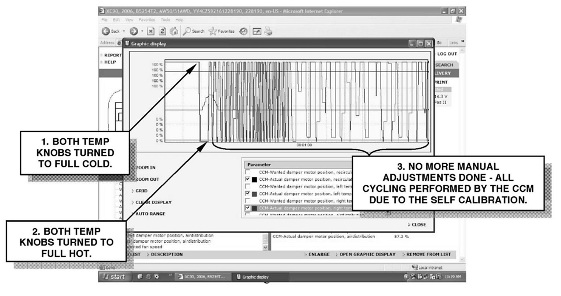The image size is (561, 296).
Task: Enable CCM-Wanted damper position recirculation checkbox
Action: point(248,172)
